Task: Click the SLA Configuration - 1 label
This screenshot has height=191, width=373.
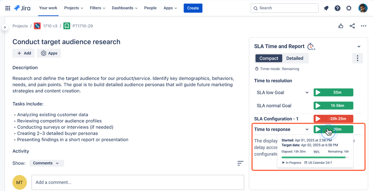Action: point(276,119)
